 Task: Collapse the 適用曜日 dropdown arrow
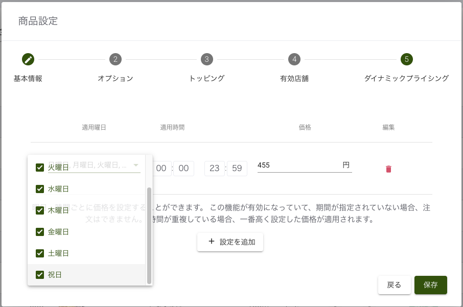coord(136,165)
